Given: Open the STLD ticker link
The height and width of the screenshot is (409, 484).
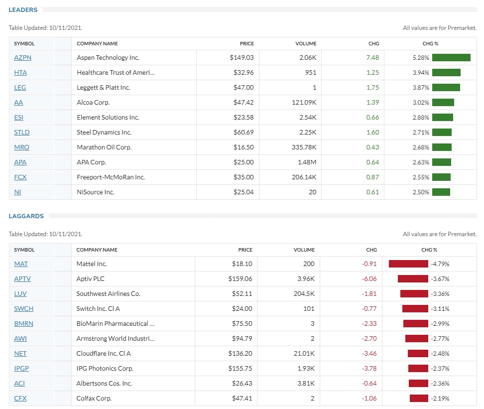Looking at the screenshot, I should click(x=21, y=132).
